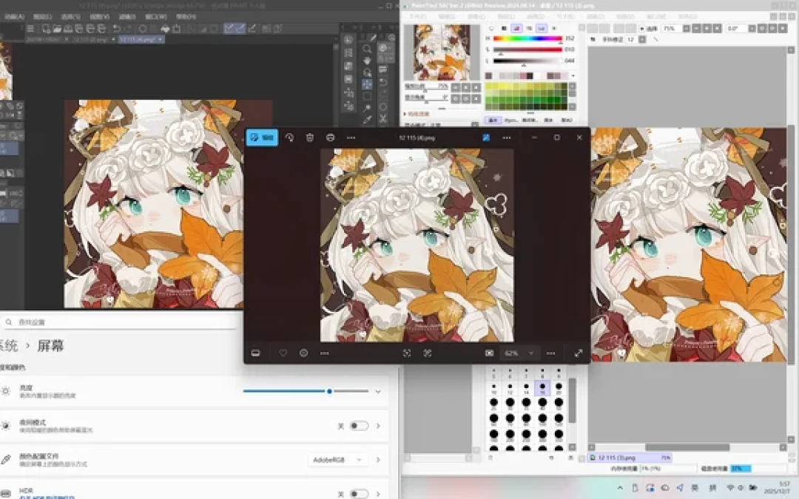Viewport: 799px width, 499px height.
Task: Click the trash delete icon in Photos
Action: pyautogui.click(x=310, y=138)
